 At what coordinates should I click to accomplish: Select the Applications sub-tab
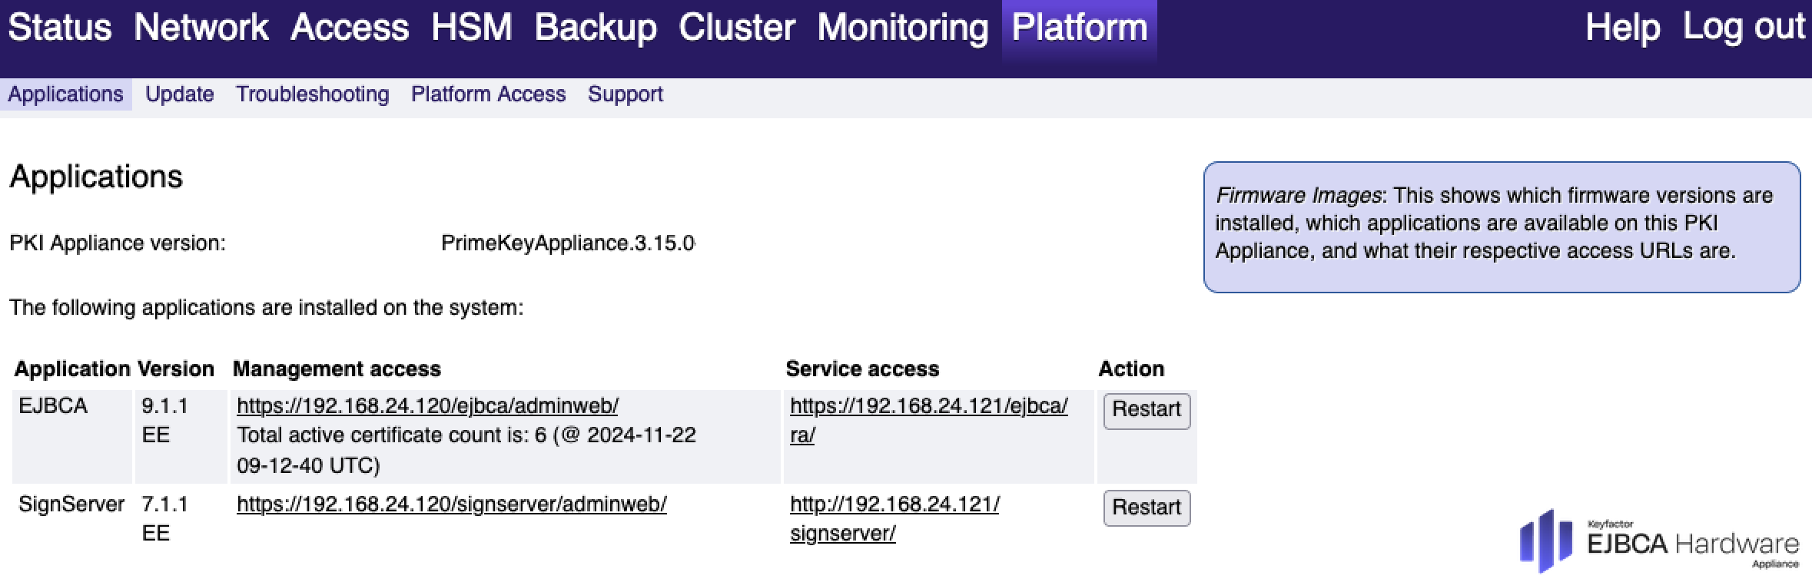(65, 94)
